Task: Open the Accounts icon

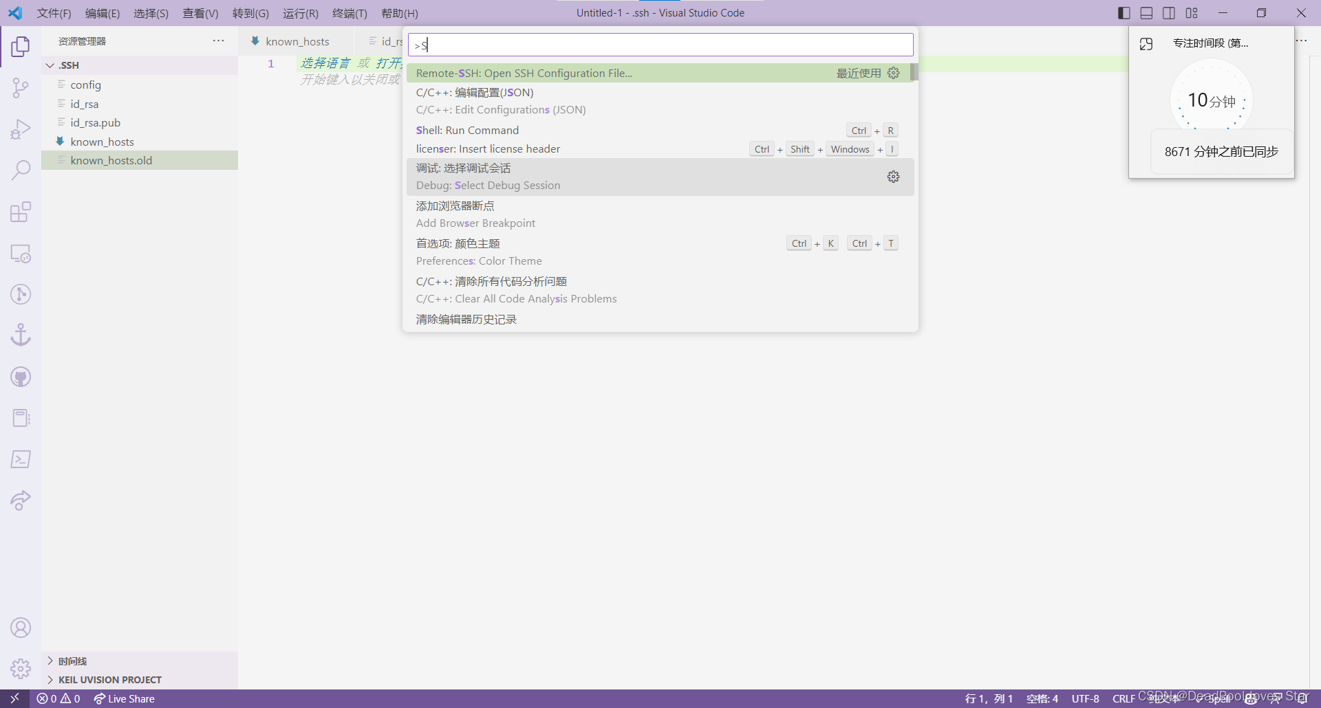Action: pyautogui.click(x=21, y=628)
